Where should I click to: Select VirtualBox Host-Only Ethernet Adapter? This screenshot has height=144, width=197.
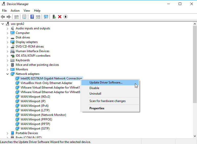(46, 83)
